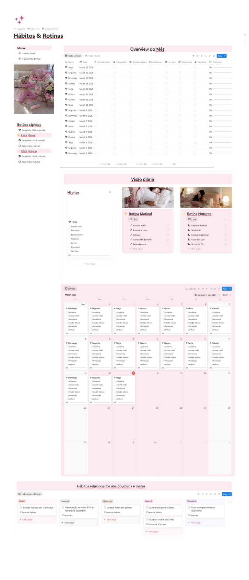Image resolution: width=249 pixels, height=580 pixels.
Task: Click the filter icon in Overview do Mês toolbar
Action: click(193, 56)
